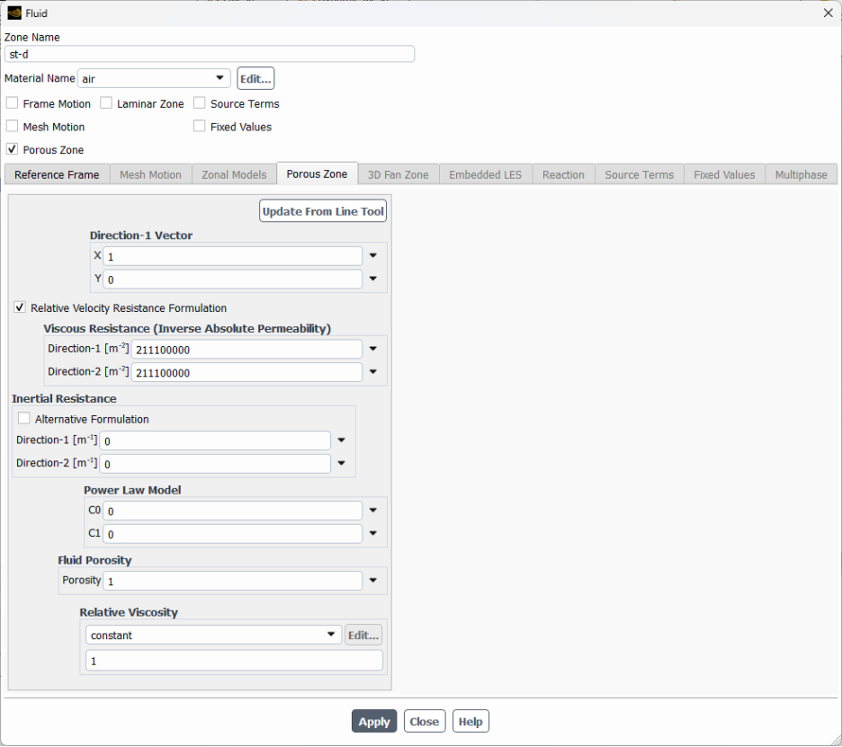Screen dimensions: 842x747
Task: Click Inertial Resistance Direction-1 input field
Action: coord(215,440)
